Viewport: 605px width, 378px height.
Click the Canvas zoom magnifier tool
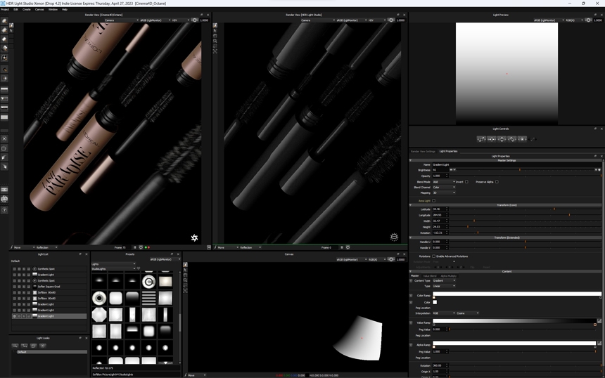(x=185, y=280)
